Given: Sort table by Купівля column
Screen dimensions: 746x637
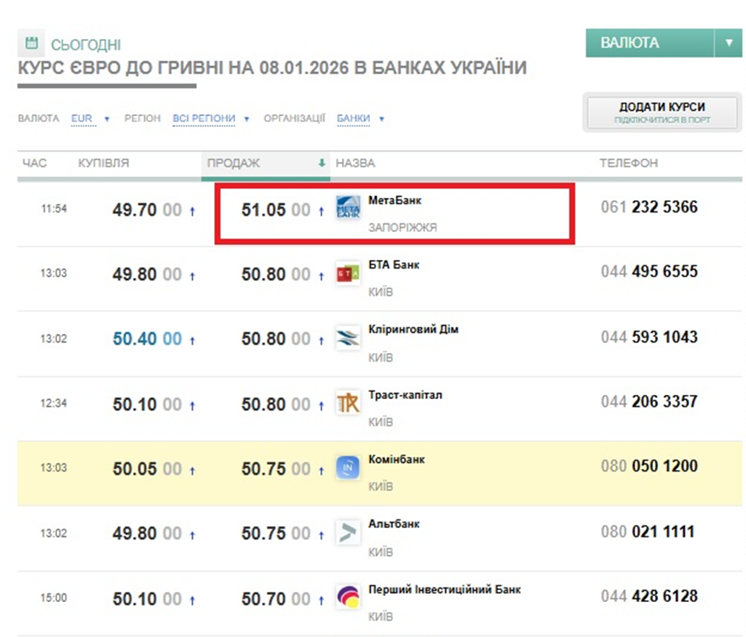Looking at the screenshot, I should coord(104,163).
